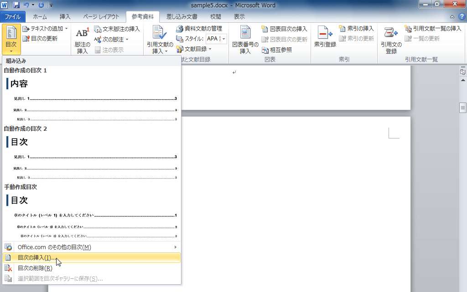Click 図表番号の挿入 button

click(x=245, y=40)
